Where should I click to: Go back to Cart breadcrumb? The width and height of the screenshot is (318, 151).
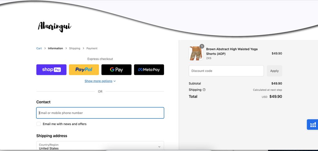39,48
